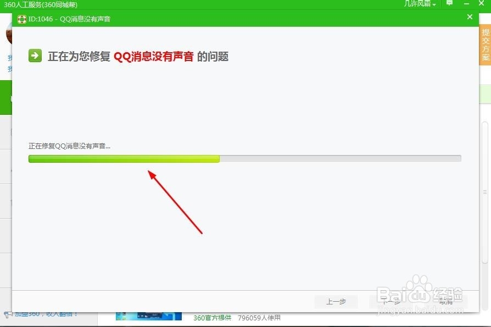Open the 几许风霜 user dropdown

click(420, 4)
